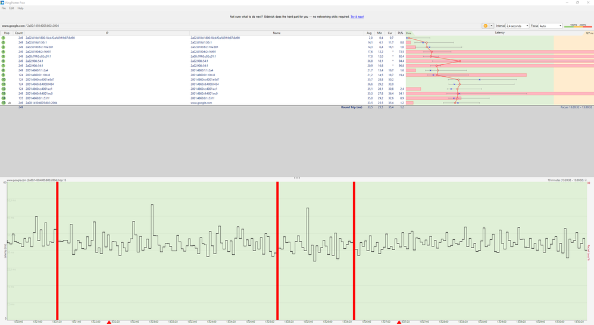Select the hop 13 green status icon
Screen dimensions: 594x325
tap(4, 93)
